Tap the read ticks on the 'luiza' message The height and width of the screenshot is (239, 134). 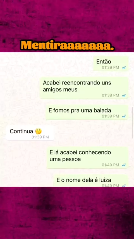click(124, 186)
